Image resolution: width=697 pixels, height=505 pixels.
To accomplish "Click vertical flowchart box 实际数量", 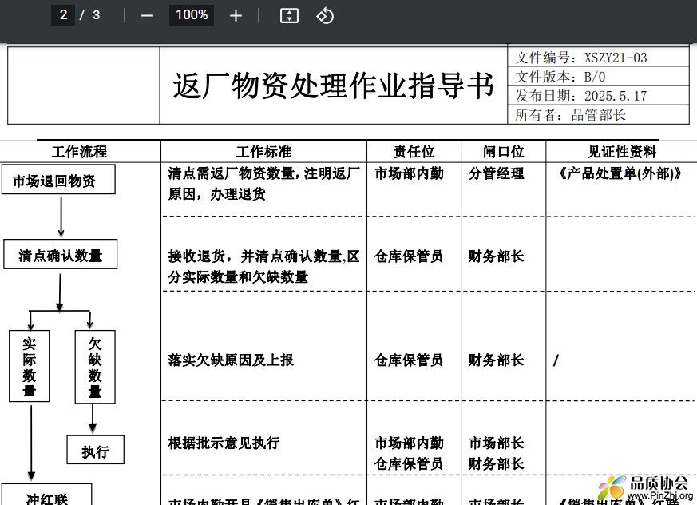I will (x=30, y=366).
